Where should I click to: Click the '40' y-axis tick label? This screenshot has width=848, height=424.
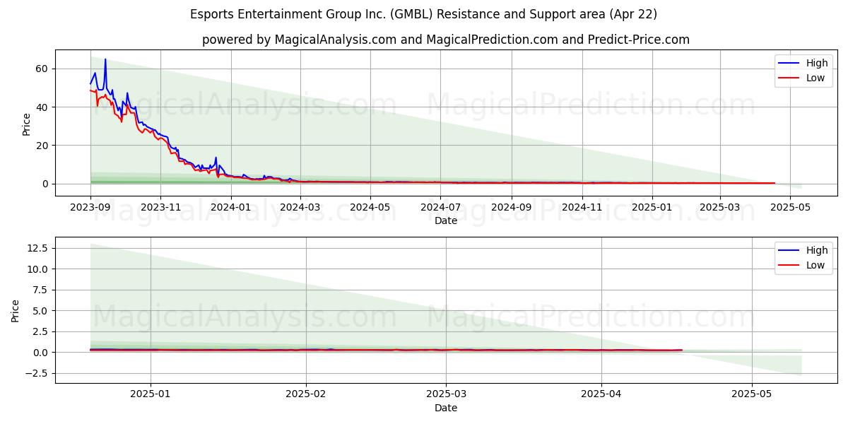point(42,107)
